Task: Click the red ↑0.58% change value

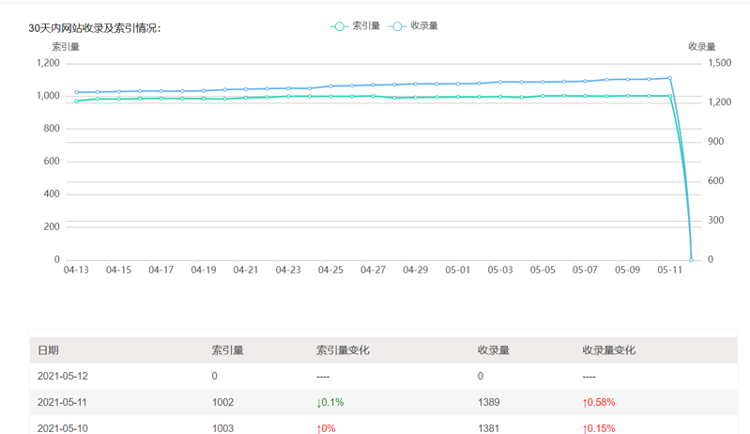Action: (x=599, y=402)
